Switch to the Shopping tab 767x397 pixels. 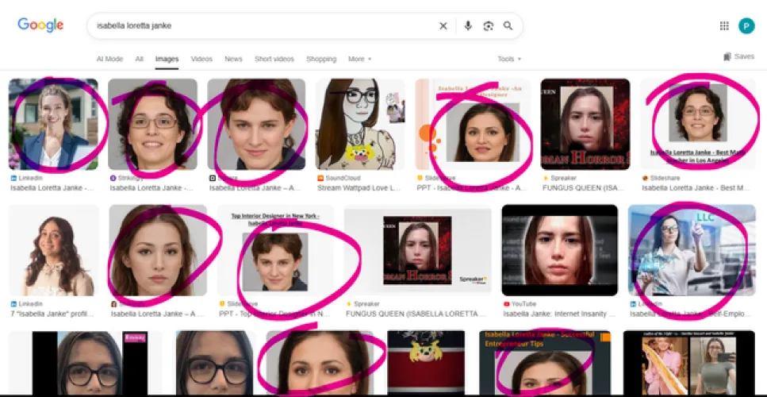click(321, 60)
